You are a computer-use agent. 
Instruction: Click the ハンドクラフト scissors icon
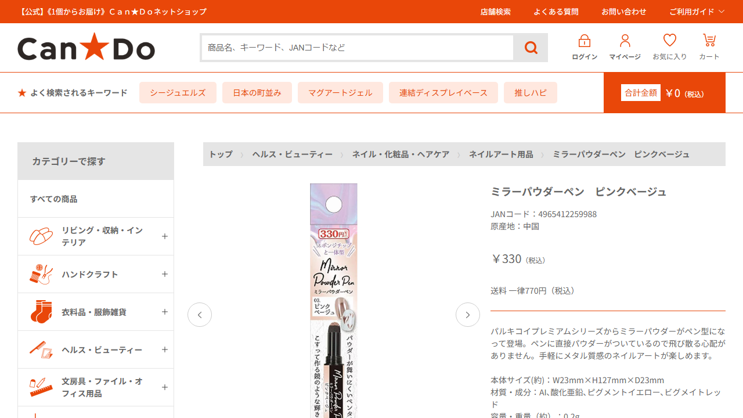(41, 274)
